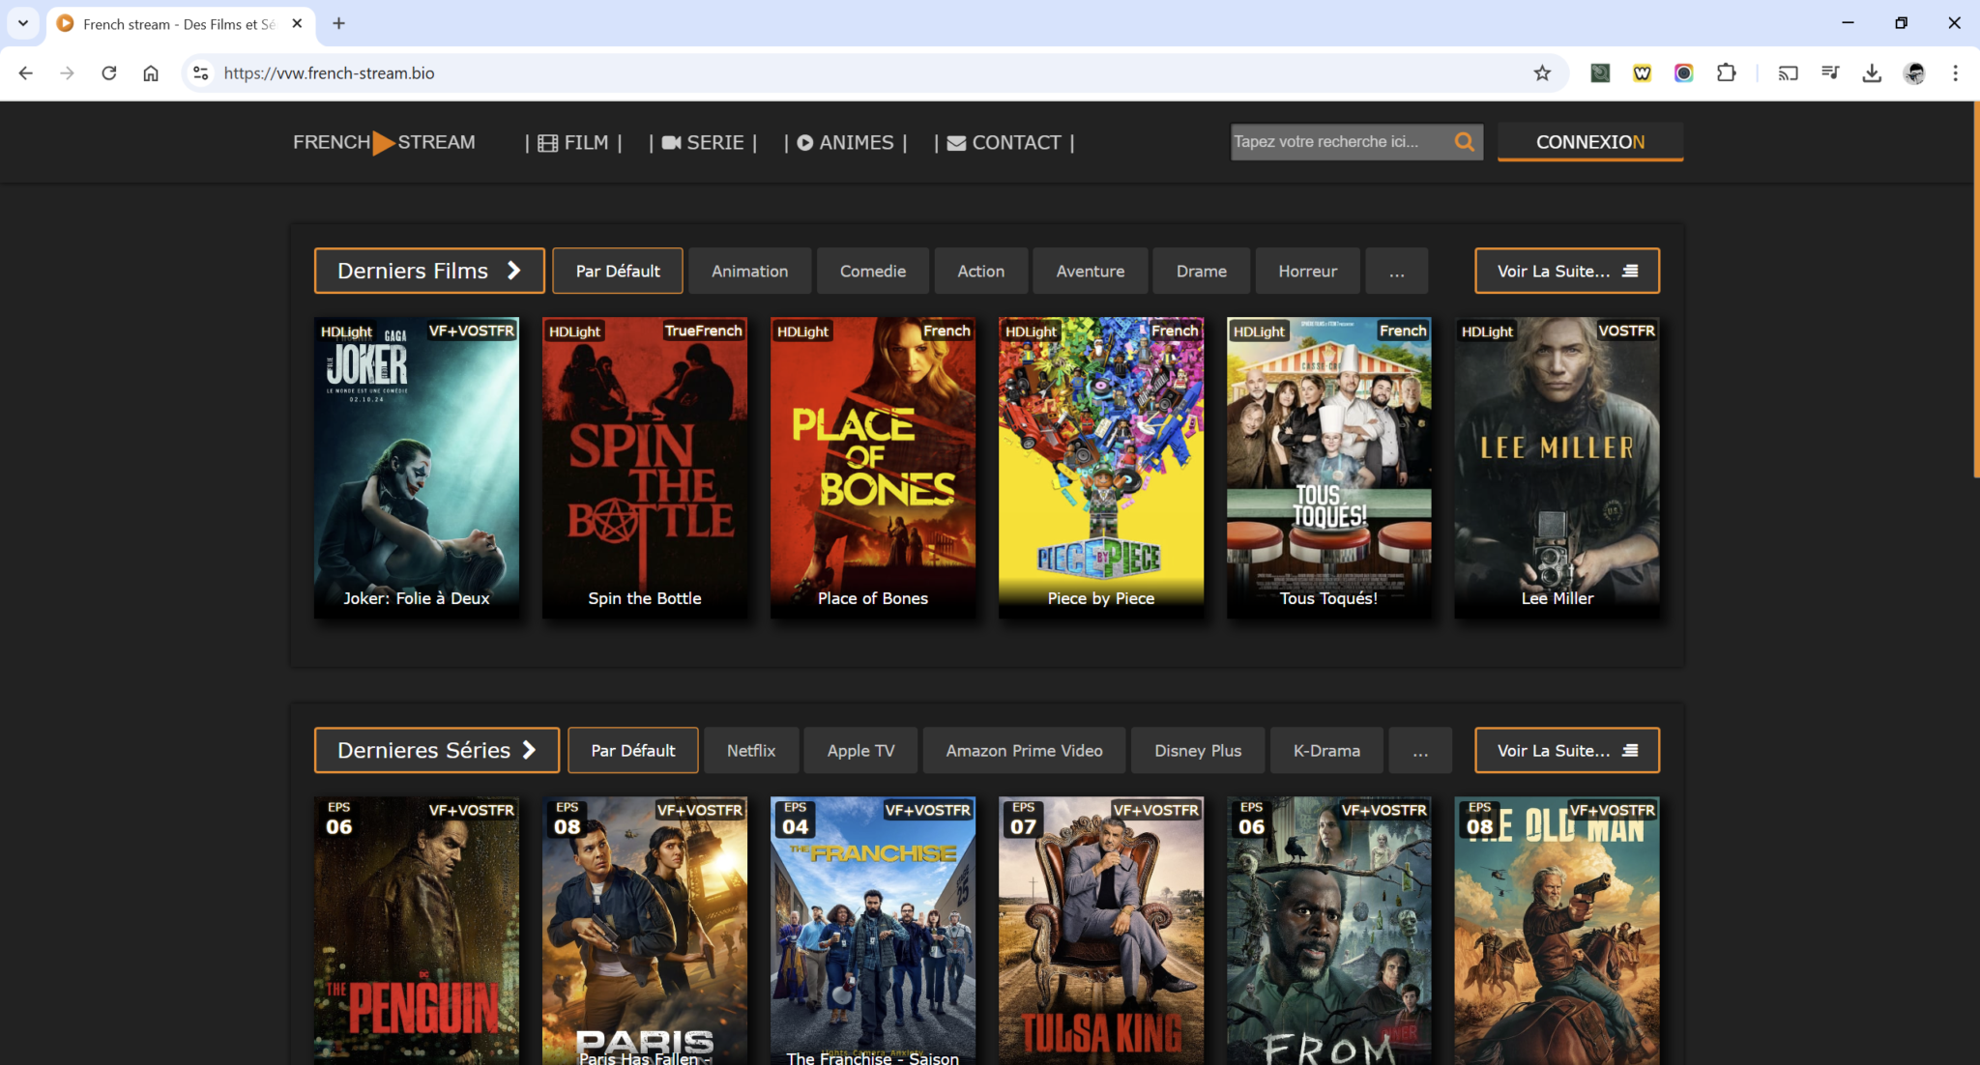Open the tab search dropdown arrow

pos(23,23)
